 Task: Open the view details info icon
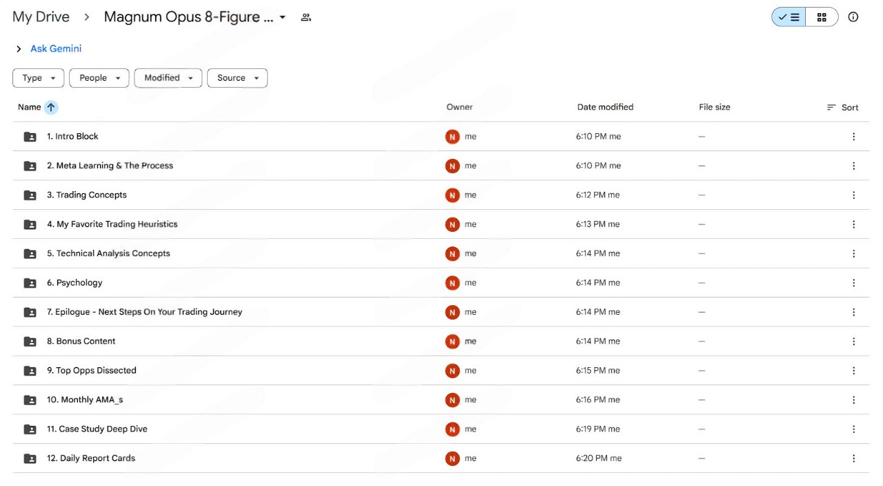(853, 17)
